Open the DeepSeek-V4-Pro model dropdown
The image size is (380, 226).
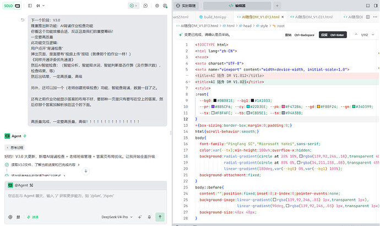pyautogui.click(x=117, y=217)
